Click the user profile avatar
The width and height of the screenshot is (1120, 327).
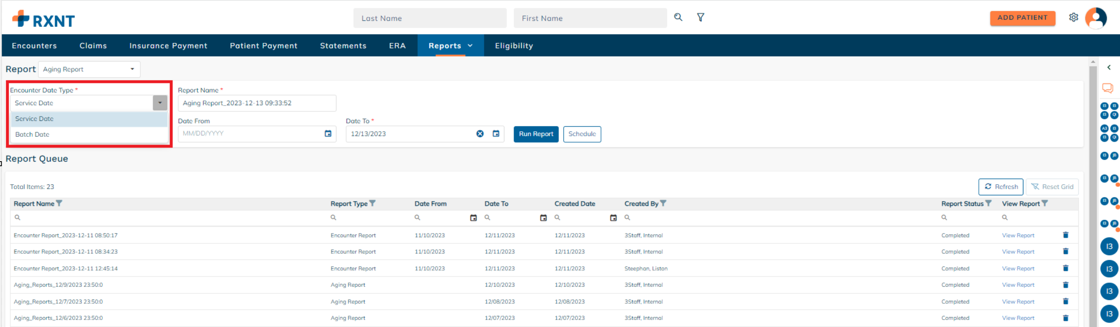click(1095, 18)
